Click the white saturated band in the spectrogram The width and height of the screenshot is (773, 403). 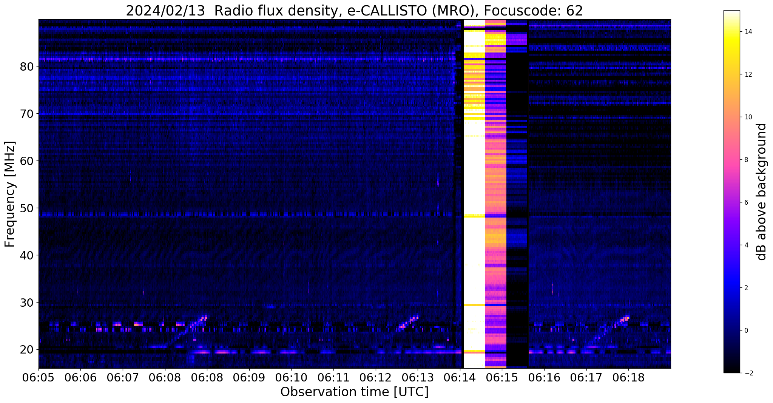[x=474, y=194]
